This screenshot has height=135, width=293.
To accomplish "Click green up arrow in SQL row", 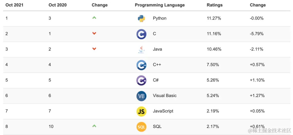I will point(94,126).
